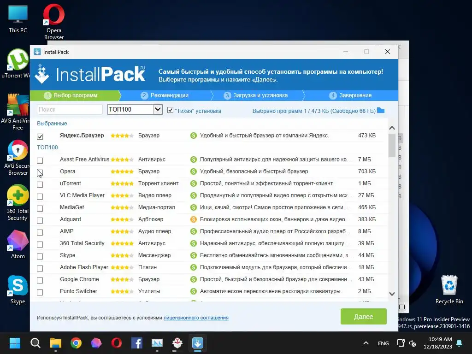Select the Adobe Flash Player row name
Image resolution: width=472 pixels, height=354 pixels.
(84, 267)
